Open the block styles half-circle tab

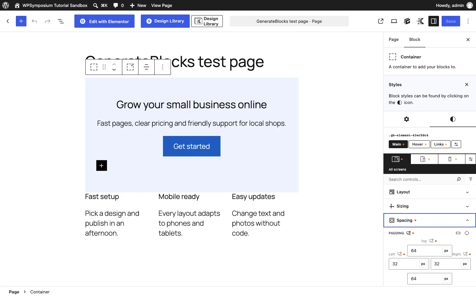point(453,119)
